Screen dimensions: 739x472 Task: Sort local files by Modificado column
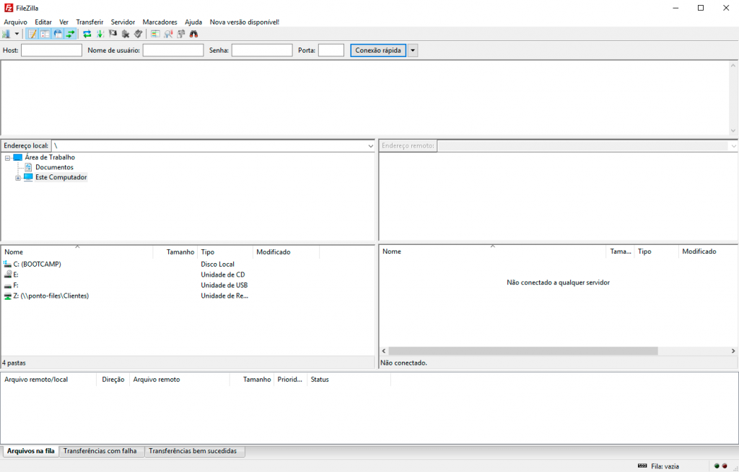(286, 252)
